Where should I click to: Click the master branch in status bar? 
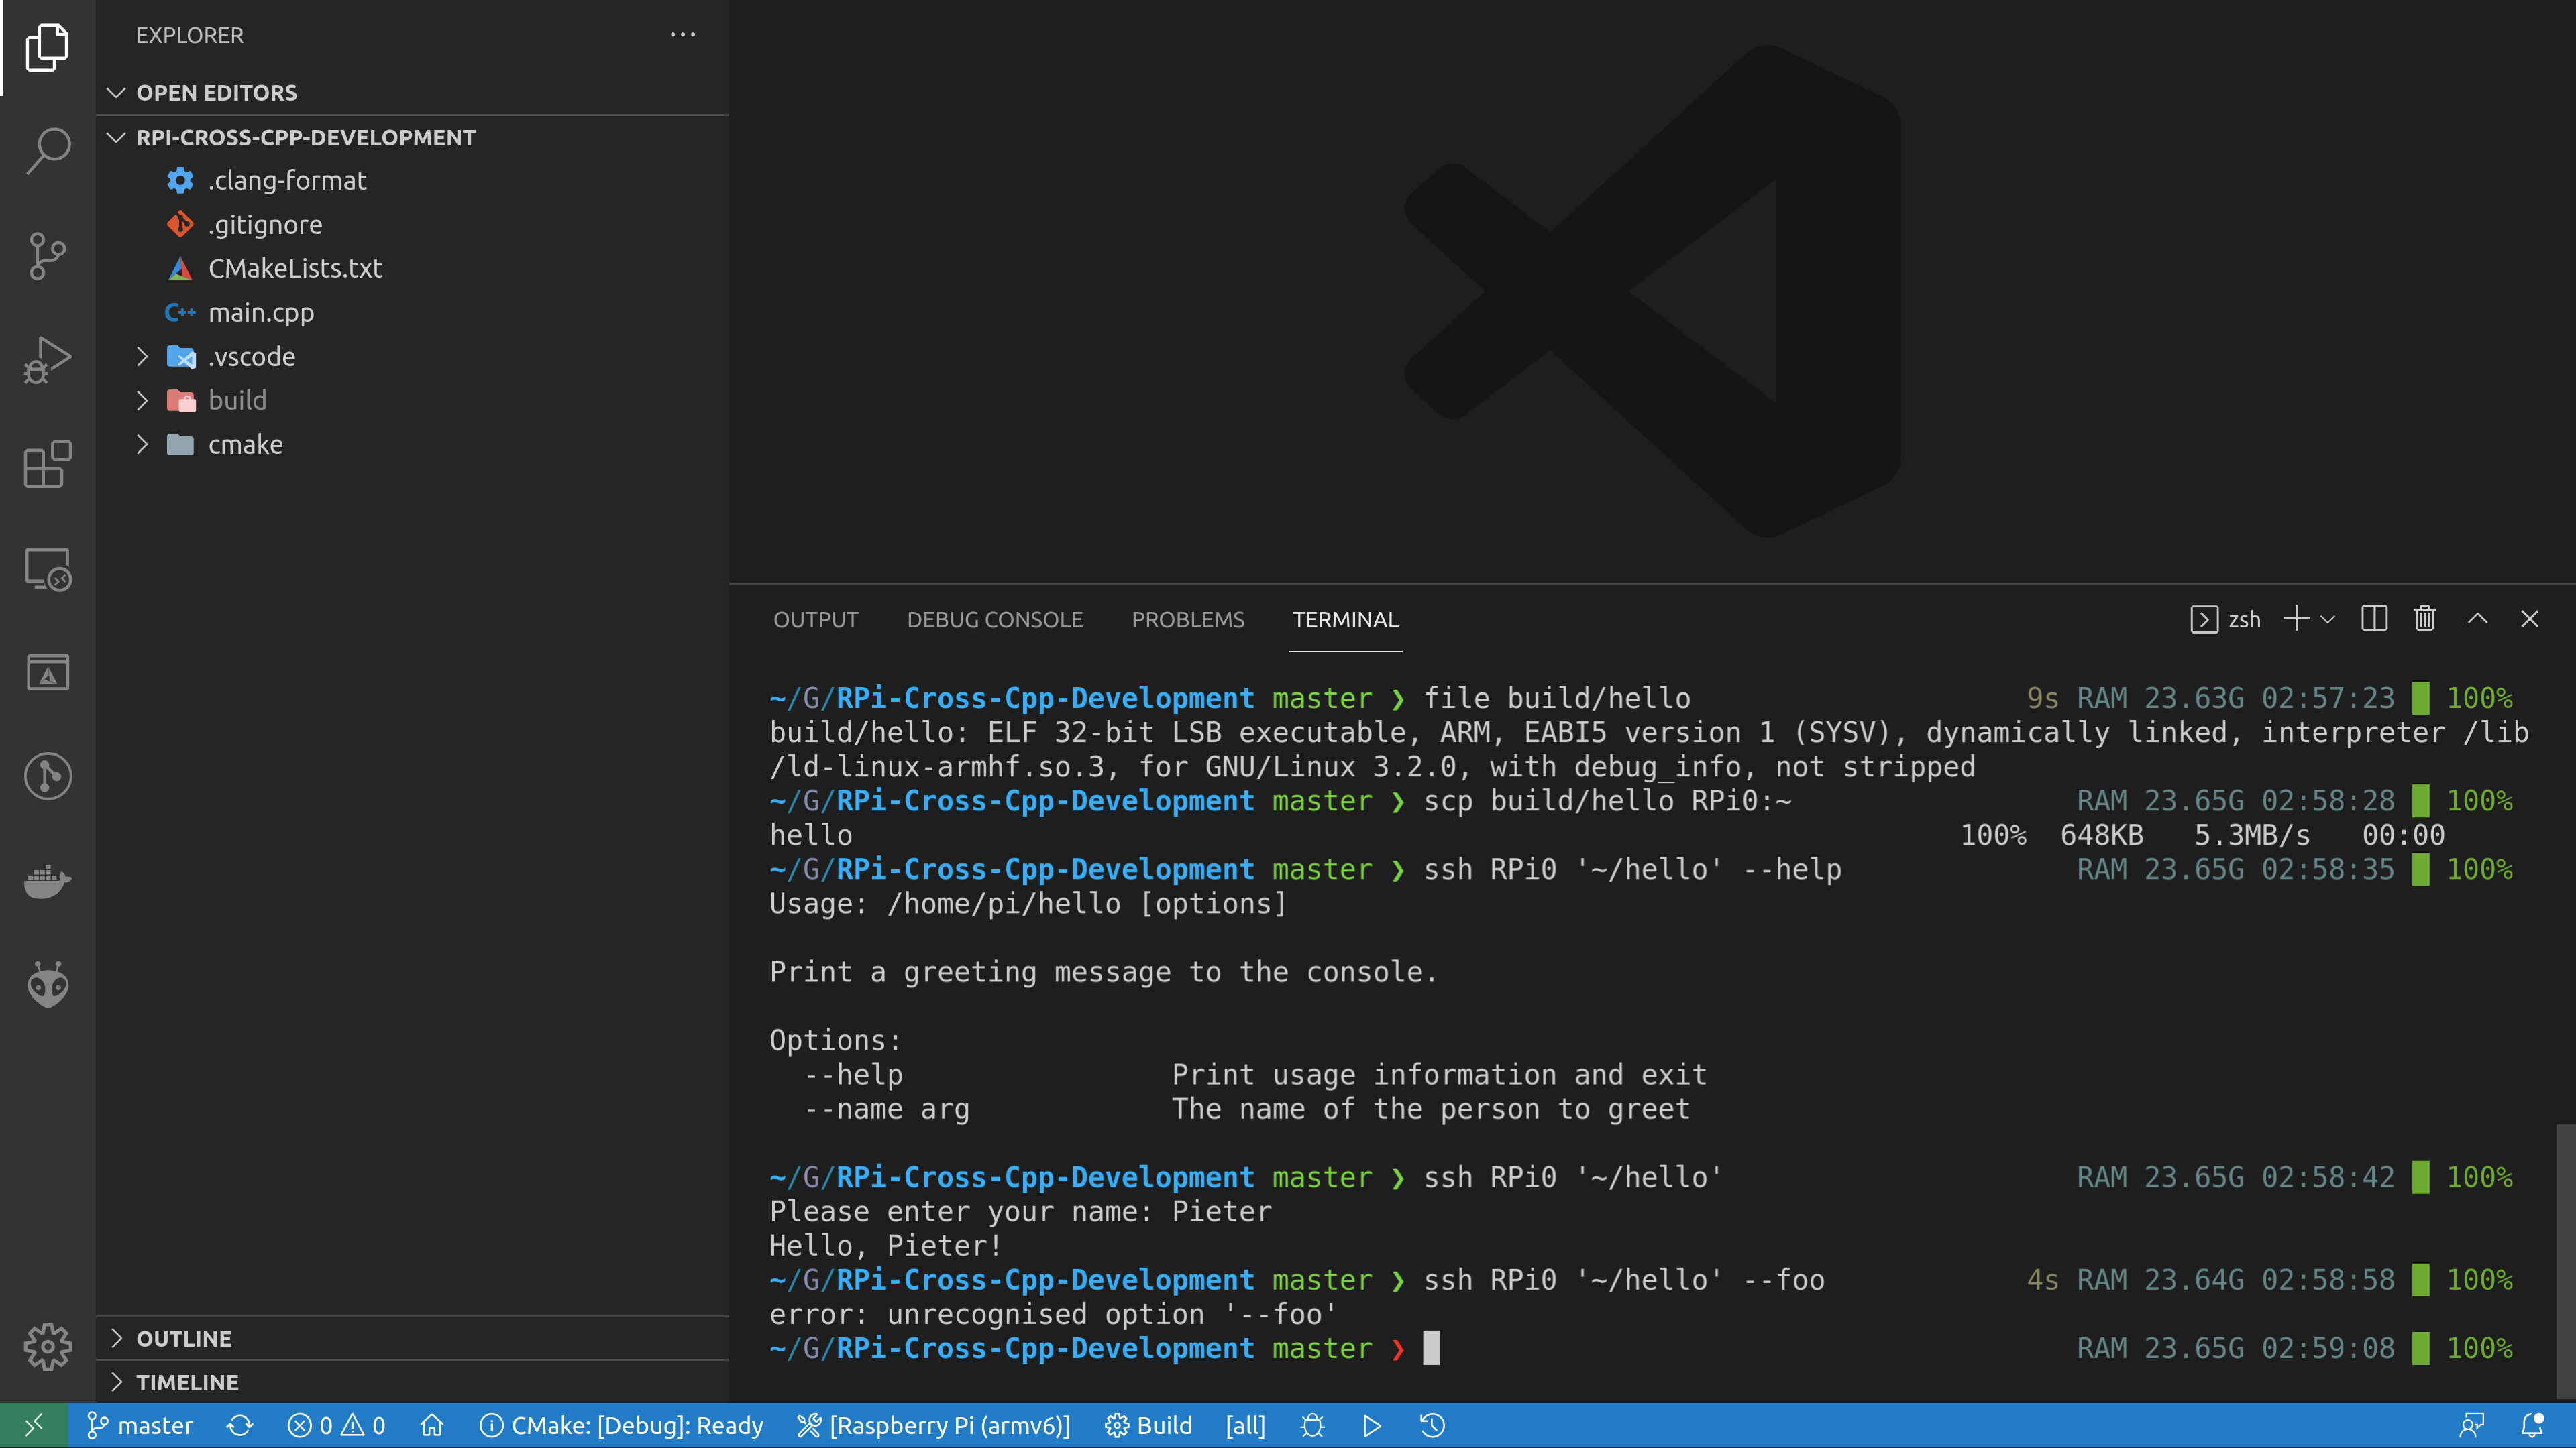coord(140,1425)
